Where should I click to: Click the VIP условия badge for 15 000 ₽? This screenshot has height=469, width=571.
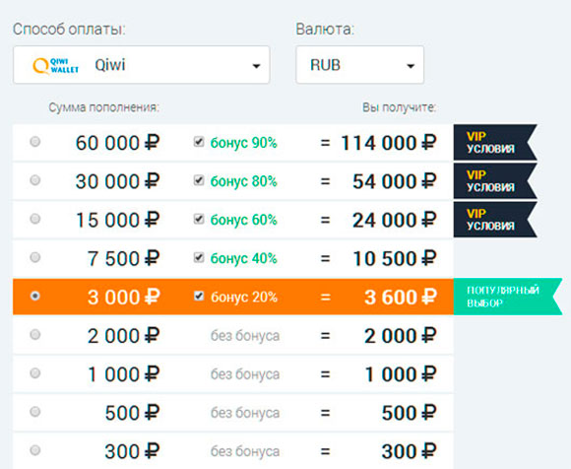(495, 220)
